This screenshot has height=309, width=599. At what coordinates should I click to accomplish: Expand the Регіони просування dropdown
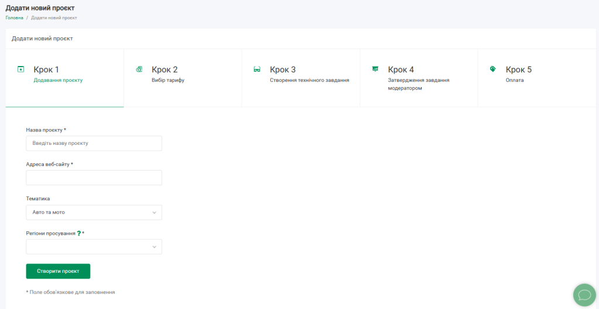pyautogui.click(x=94, y=246)
